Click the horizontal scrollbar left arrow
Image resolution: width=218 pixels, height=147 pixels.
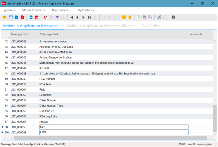tap(12, 138)
